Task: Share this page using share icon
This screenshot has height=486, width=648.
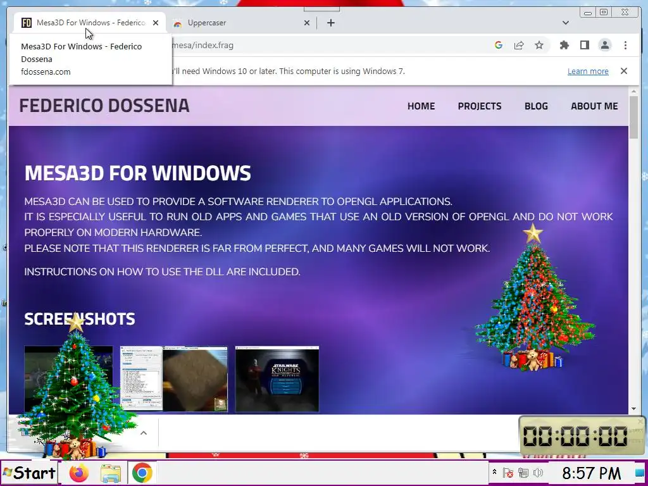Action: 519,45
